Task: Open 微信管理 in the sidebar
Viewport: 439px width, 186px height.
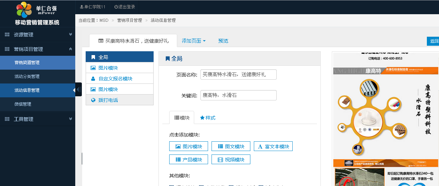Action: [23, 104]
